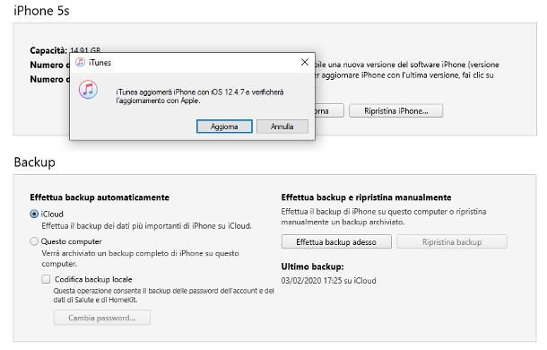The image size is (547, 350).
Task: Click the iOS 12.4.7 dialog message
Action: 200,96
